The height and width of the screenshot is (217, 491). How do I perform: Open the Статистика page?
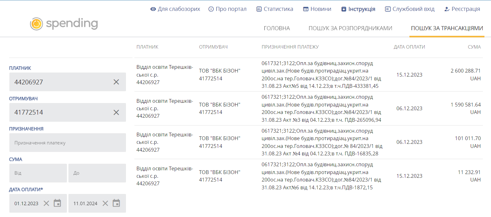(x=275, y=9)
